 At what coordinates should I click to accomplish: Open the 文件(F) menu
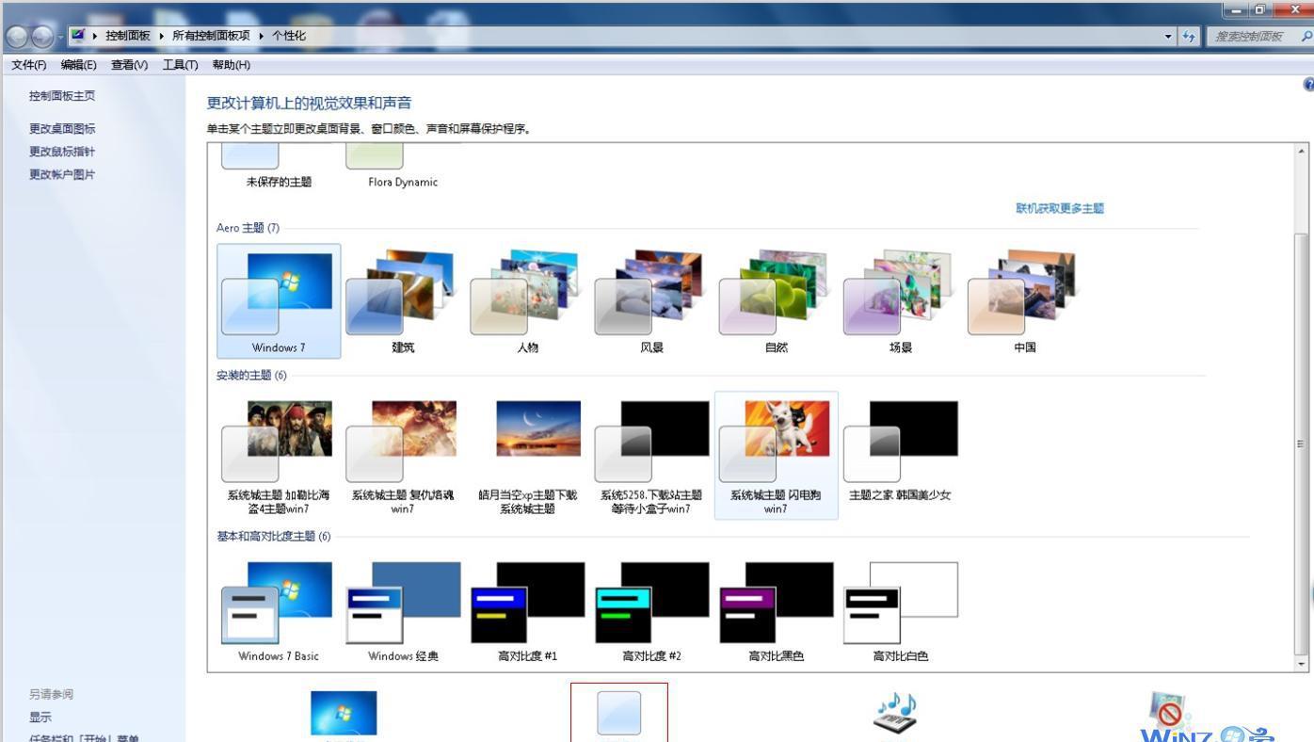click(28, 65)
